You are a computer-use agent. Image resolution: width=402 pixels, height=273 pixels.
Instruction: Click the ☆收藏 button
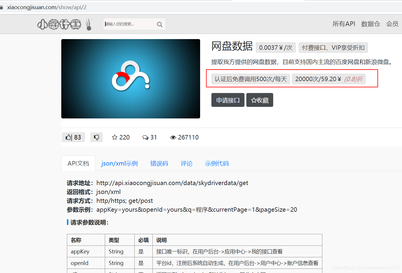tap(260, 100)
